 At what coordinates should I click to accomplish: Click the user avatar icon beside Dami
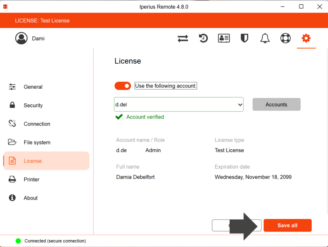pos(21,38)
